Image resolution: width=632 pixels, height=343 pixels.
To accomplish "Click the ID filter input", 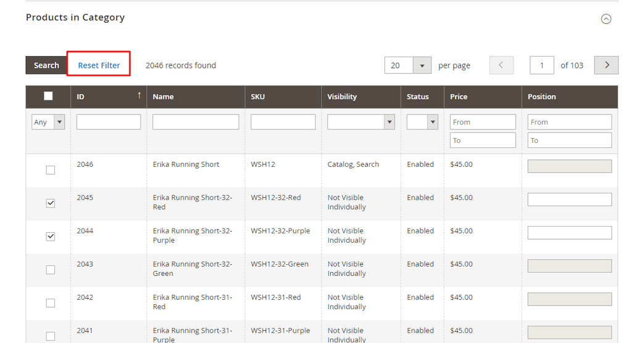I will coord(109,122).
